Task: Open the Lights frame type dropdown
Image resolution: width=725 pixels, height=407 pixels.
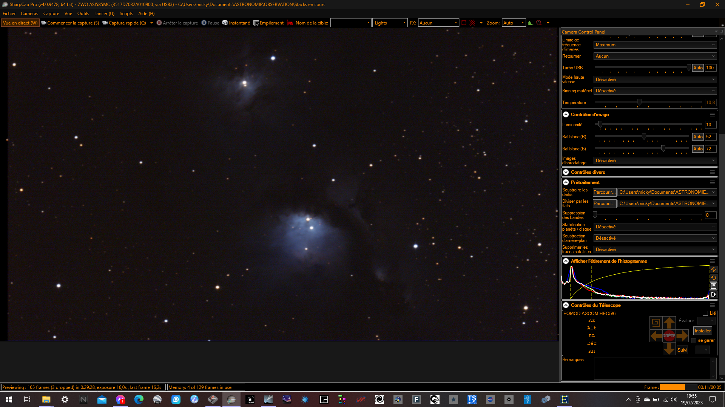Action: coord(390,23)
